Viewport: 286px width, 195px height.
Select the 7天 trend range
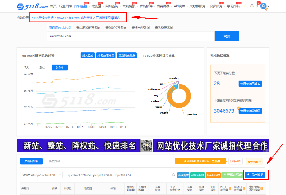tap(27, 67)
